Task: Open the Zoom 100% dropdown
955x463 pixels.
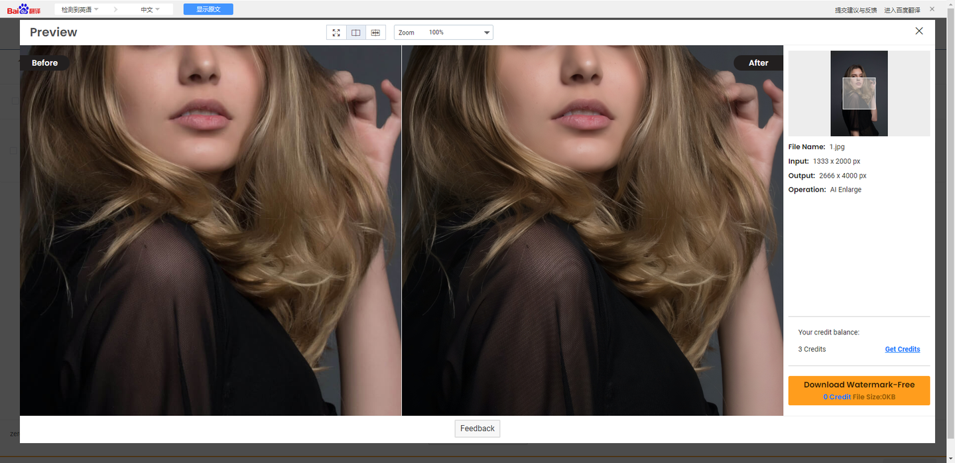Action: click(x=443, y=33)
